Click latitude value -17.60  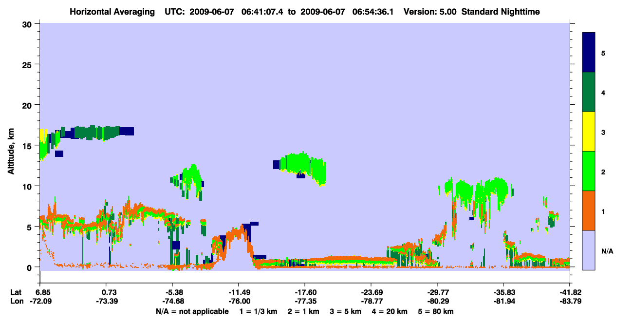305,292
